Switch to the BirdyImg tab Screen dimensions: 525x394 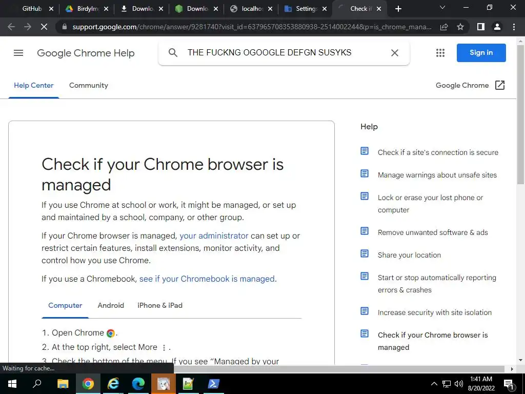88,9
